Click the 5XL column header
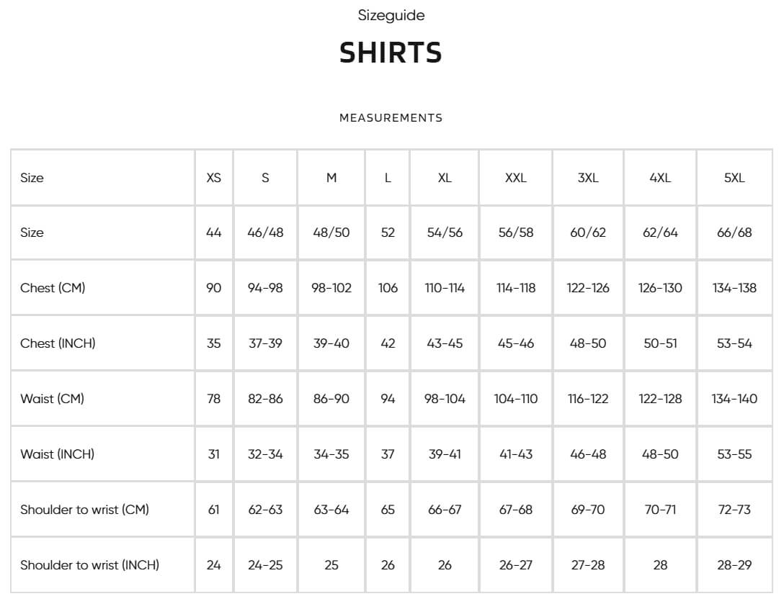 734,178
